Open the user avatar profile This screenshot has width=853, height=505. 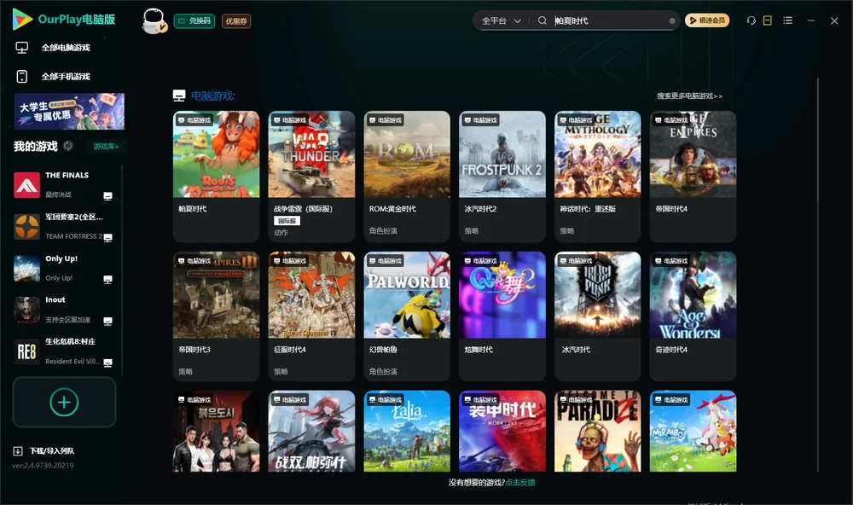click(154, 20)
